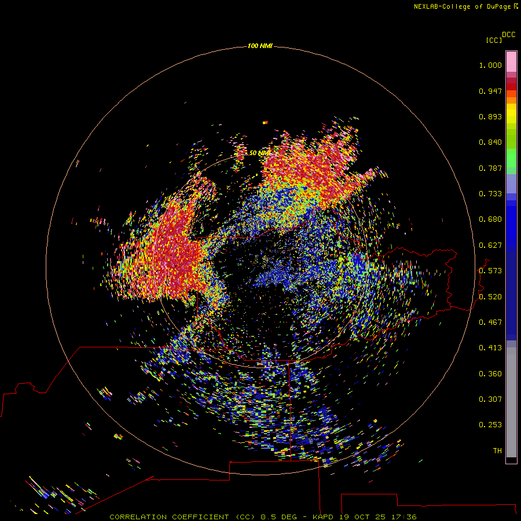Screen dimensions: 521x521
Task: Click the 0.627 scale value
Action: point(490,245)
